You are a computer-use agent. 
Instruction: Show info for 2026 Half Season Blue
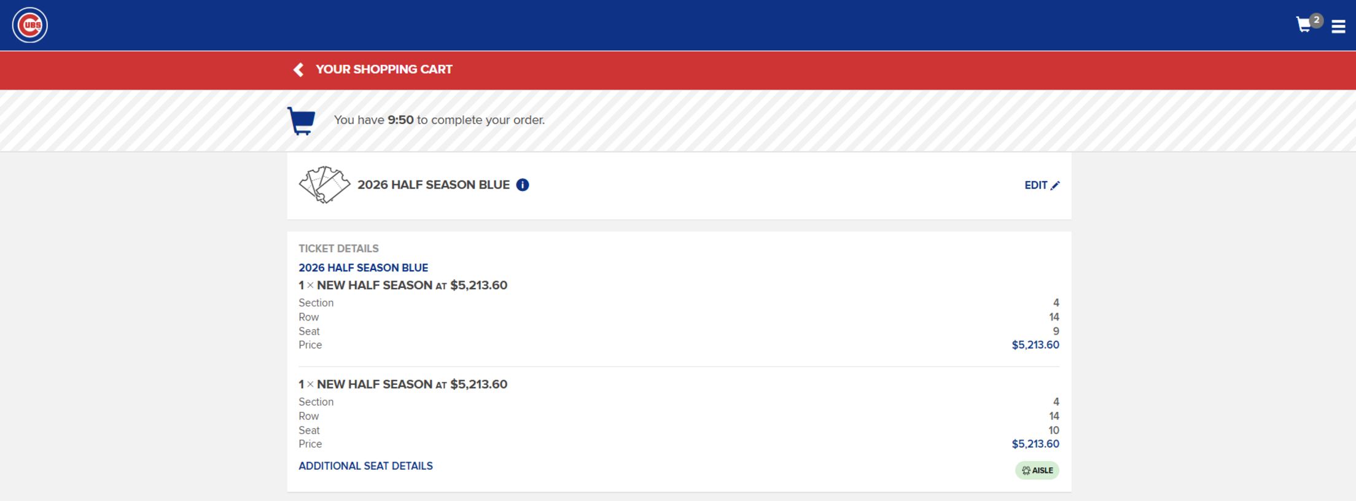523,185
